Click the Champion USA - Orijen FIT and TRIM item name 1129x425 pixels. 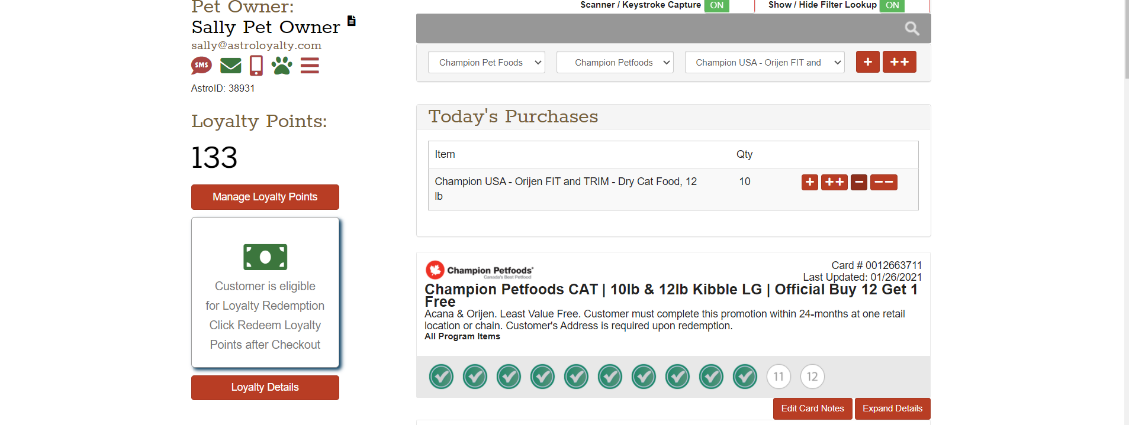pyautogui.click(x=565, y=189)
